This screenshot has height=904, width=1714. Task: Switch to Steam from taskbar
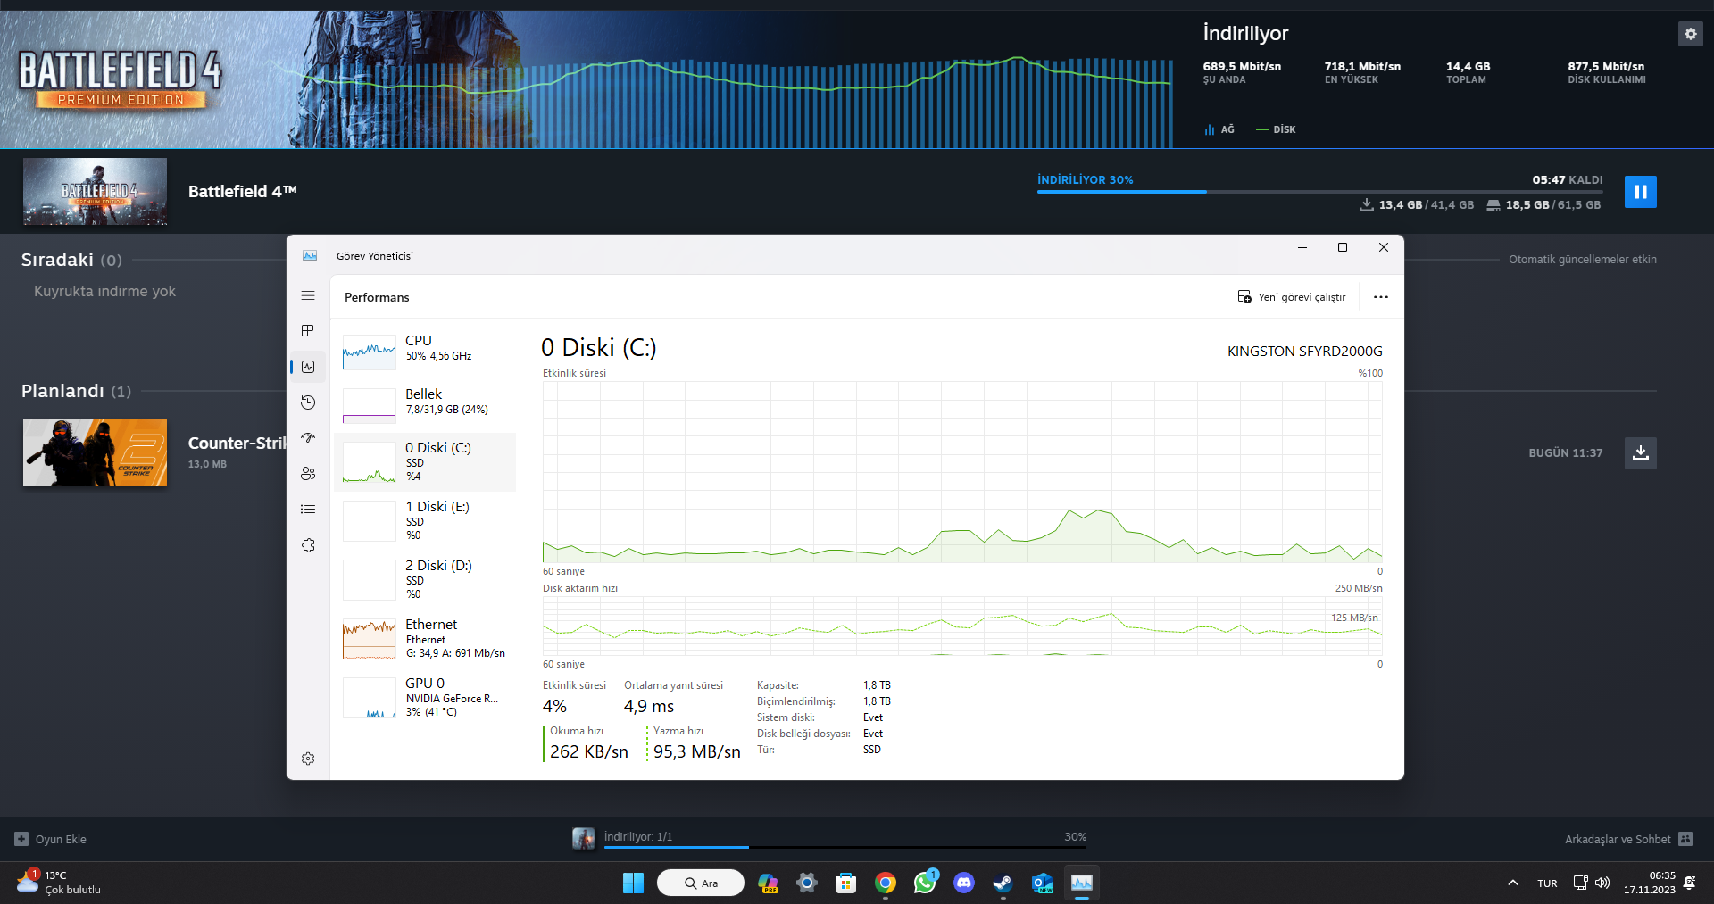click(x=1003, y=883)
